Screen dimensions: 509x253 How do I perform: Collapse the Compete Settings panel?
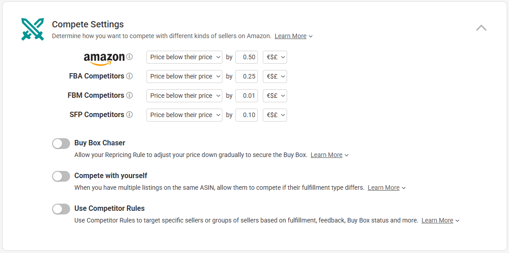pos(481,28)
